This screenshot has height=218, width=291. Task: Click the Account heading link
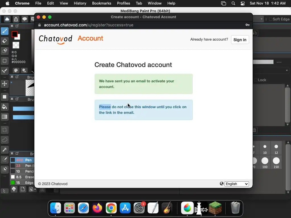(x=90, y=38)
